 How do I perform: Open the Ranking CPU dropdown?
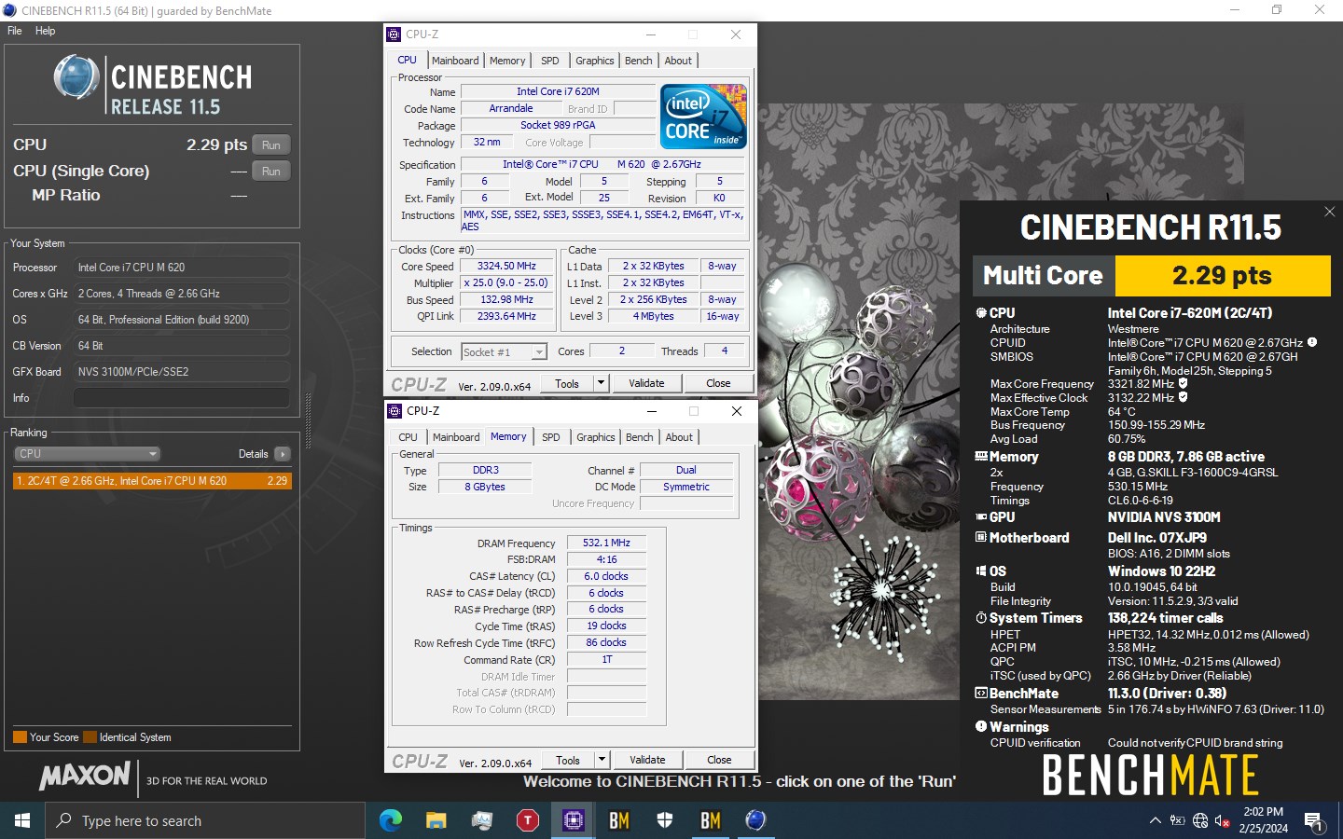pyautogui.click(x=87, y=454)
